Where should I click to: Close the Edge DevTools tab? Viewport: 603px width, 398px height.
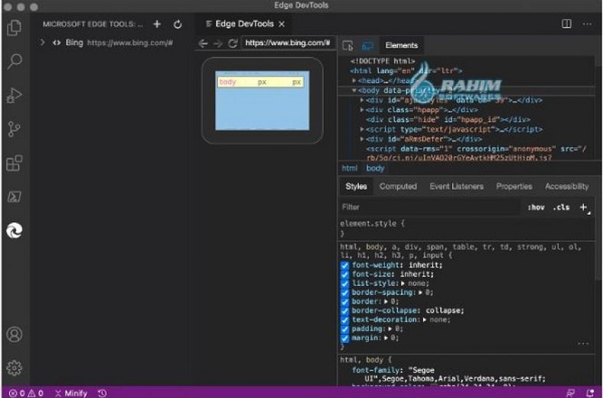(282, 24)
